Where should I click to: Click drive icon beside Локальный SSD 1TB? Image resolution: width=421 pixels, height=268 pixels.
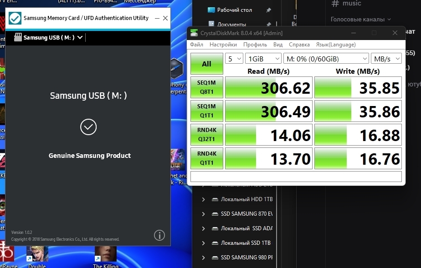[215, 243]
